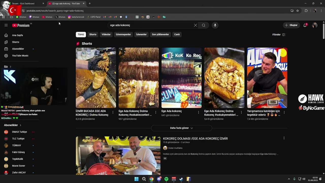This screenshot has height=183, width=325.
Task: Open the Filtreler panel
Action: coord(279,35)
